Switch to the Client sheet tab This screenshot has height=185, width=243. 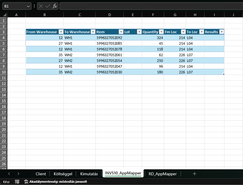(x=41, y=174)
